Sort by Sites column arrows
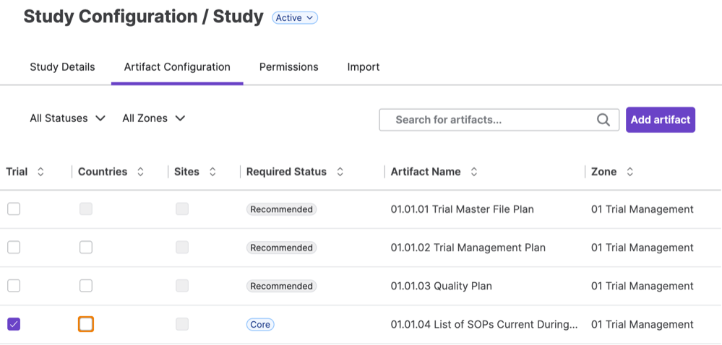 click(x=212, y=172)
